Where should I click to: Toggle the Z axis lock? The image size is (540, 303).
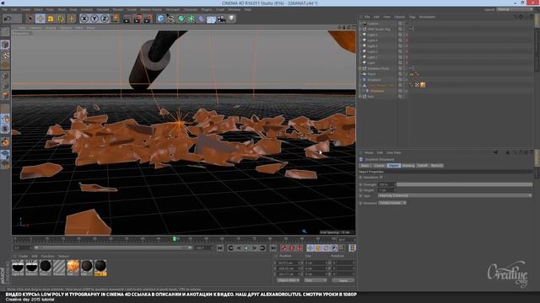(x=105, y=19)
